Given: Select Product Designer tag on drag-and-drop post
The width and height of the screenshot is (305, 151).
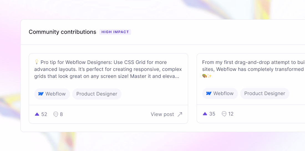Looking at the screenshot, I should tap(265, 93).
